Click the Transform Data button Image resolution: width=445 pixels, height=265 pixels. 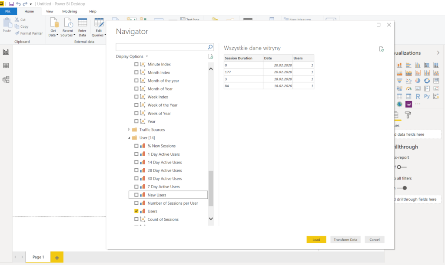(x=345, y=239)
